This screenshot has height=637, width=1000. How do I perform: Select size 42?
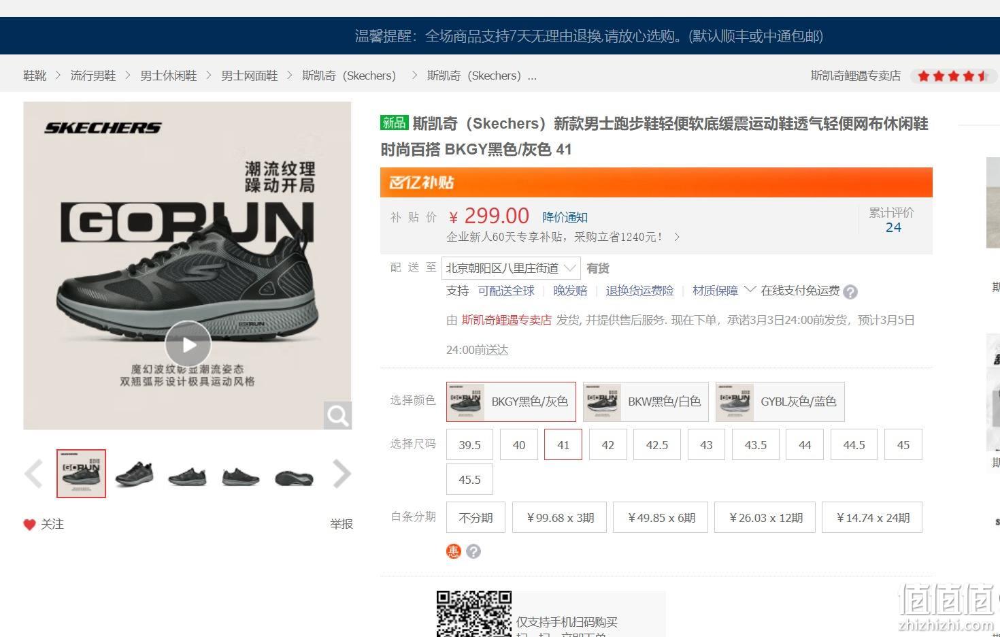click(608, 444)
